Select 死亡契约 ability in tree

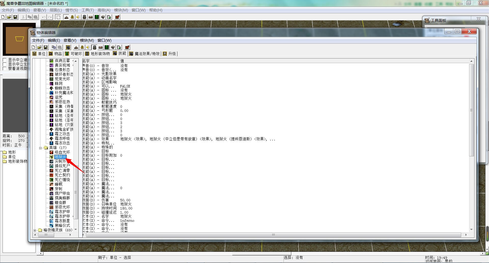click(x=62, y=175)
